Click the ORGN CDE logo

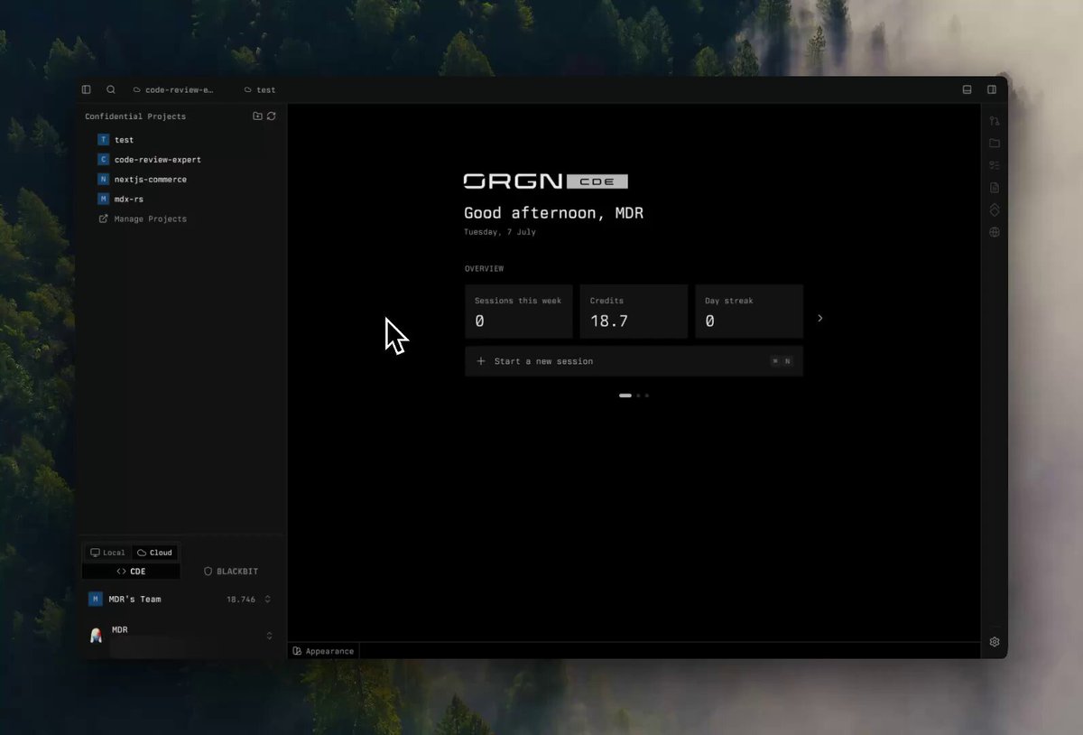(x=545, y=181)
